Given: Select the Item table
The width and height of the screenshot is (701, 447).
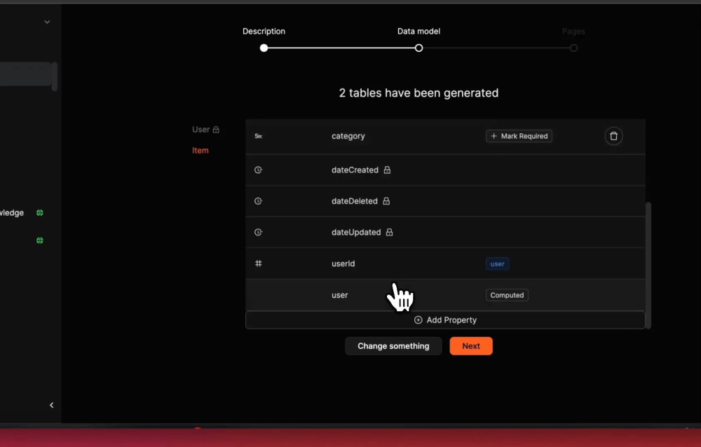Looking at the screenshot, I should [x=200, y=151].
